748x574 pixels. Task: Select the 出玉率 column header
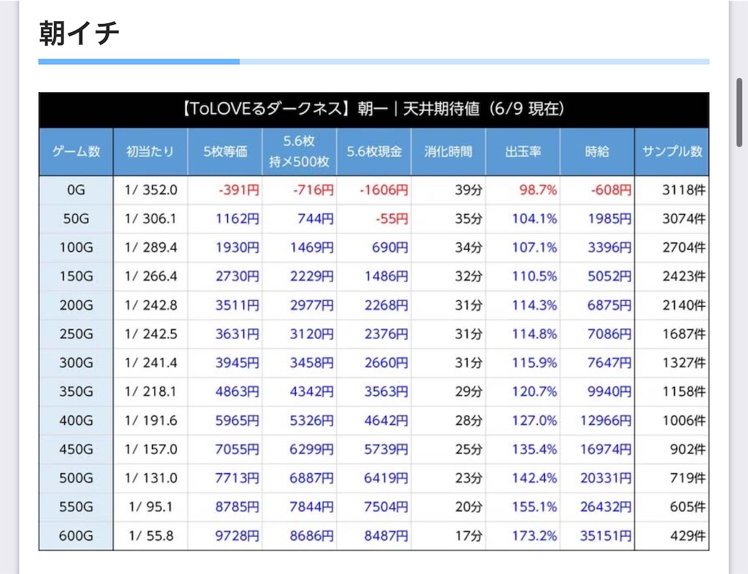[x=522, y=152]
